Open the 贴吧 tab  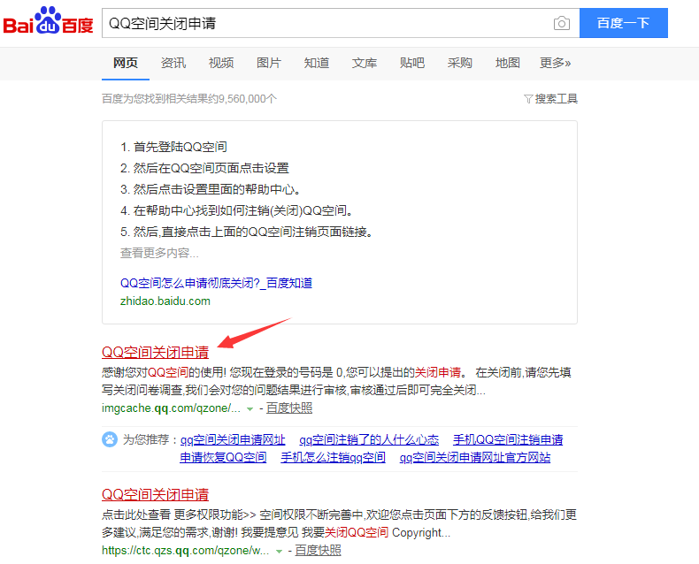tap(412, 63)
